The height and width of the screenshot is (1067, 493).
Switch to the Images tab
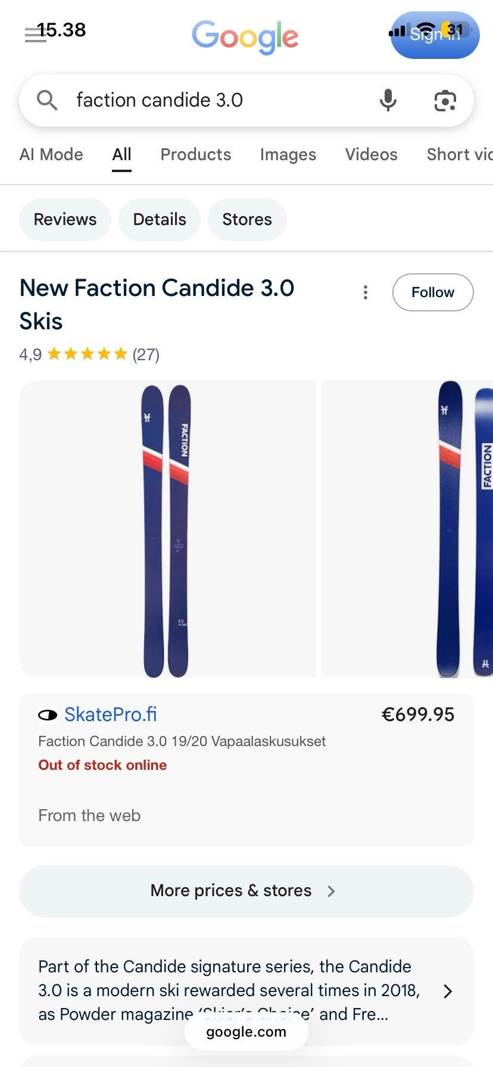[x=288, y=155]
